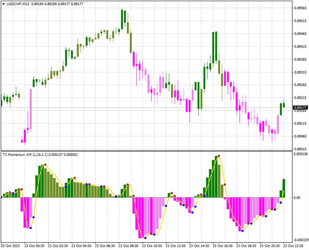Viewport: 309px width, 250px height.
Task: Click the 0.00 zero level scale label
Action: click(x=297, y=197)
